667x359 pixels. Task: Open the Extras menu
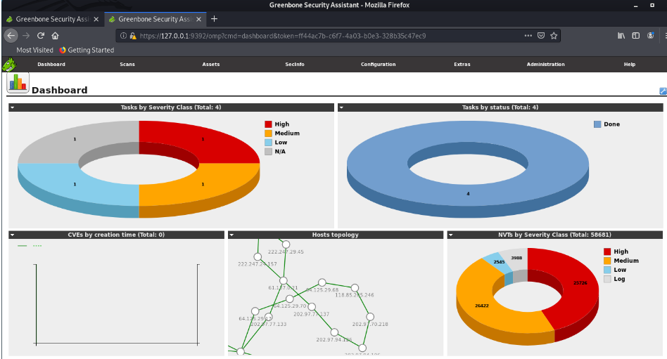462,65
